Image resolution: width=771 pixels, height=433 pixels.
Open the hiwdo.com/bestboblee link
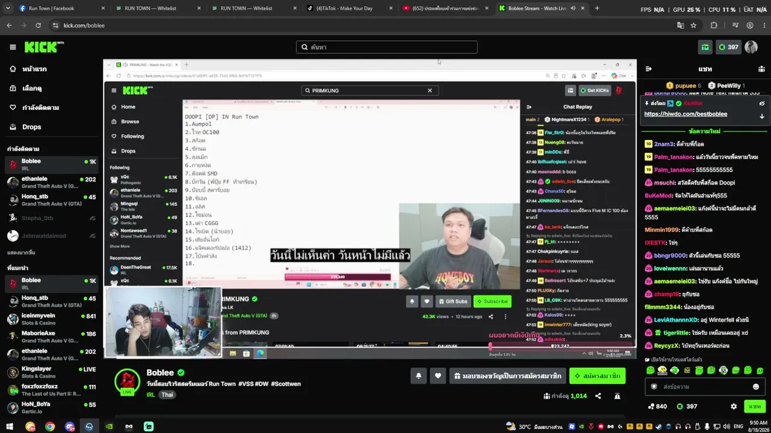[685, 114]
